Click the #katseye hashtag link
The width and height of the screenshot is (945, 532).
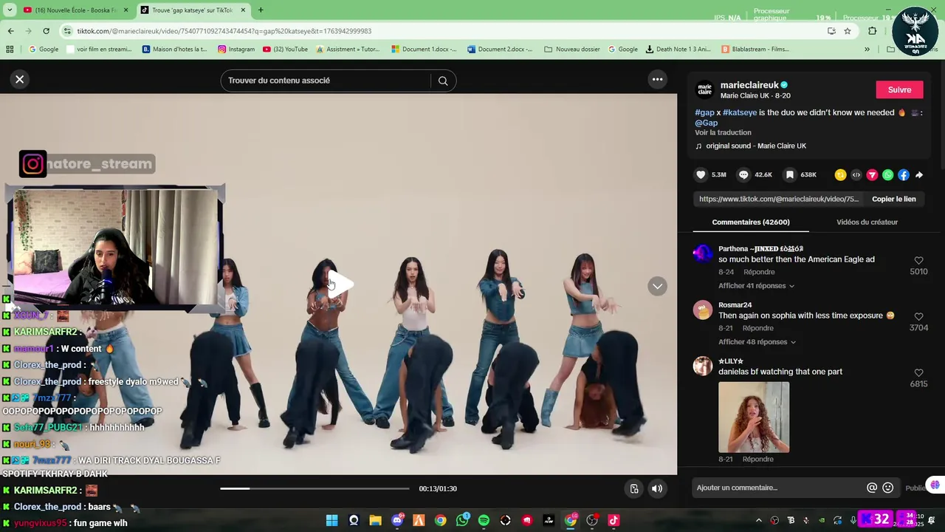740,112
